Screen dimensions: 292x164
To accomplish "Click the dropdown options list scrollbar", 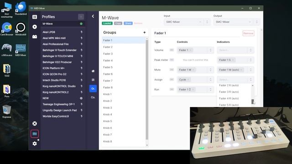I will (252, 102).
